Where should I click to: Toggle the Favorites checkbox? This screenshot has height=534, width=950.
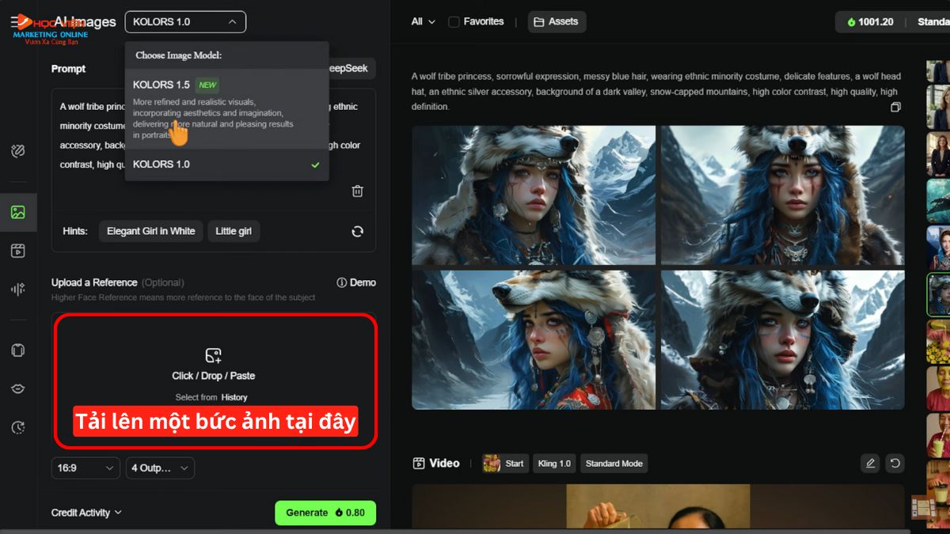coord(454,21)
